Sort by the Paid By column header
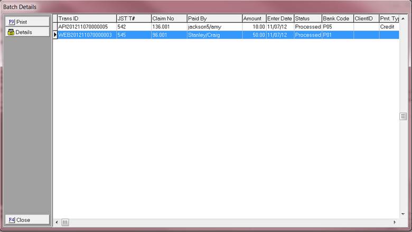Image resolution: width=412 pixels, height=232 pixels. pyautogui.click(x=214, y=18)
